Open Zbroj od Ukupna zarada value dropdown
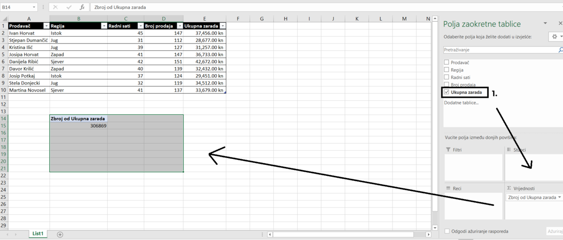Viewport: 563px width, 240px height. pos(560,198)
